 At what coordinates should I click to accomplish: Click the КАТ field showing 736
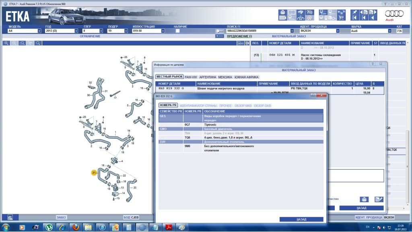tap(399, 31)
